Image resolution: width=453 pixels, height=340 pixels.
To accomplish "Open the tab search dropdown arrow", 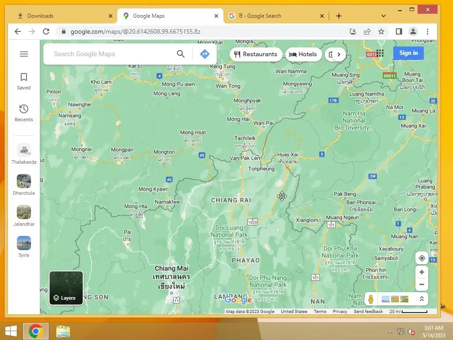I will (384, 16).
